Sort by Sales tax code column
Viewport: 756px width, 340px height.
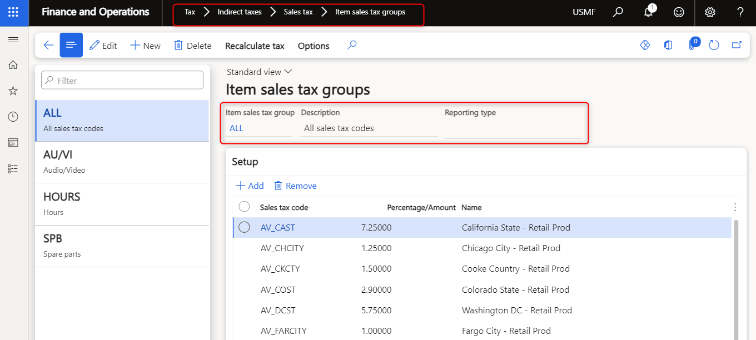284,207
